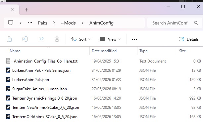Click date 16/06/2026 14:20
This screenshot has width=203, height=132.
point(106,98)
